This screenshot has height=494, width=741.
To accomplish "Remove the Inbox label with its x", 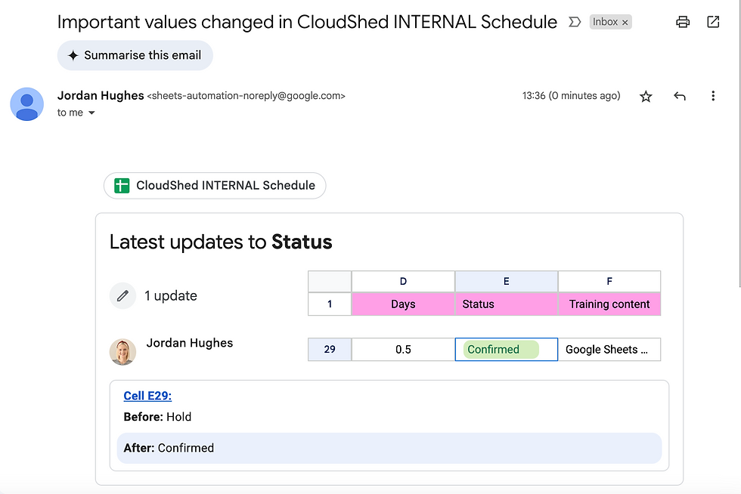I will click(x=625, y=22).
